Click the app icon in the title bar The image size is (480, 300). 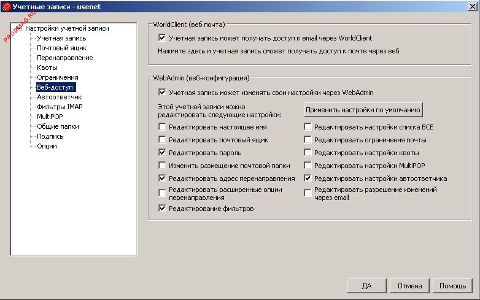point(7,7)
